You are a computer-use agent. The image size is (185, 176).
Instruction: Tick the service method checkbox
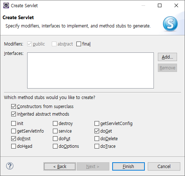(55, 131)
